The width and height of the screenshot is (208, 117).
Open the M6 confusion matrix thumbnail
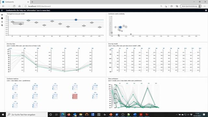[x=15, y=96]
